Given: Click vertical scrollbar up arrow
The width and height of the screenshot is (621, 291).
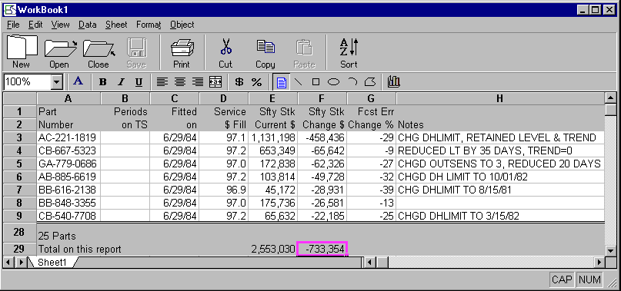Looking at the screenshot, I should tap(611, 98).
